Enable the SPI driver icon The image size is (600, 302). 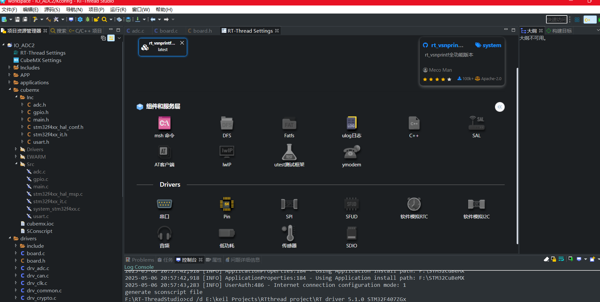coord(289,204)
